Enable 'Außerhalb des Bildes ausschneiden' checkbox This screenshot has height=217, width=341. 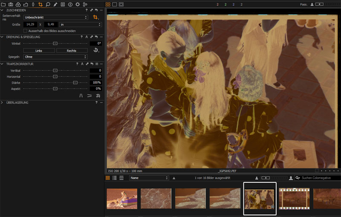(x=26, y=31)
